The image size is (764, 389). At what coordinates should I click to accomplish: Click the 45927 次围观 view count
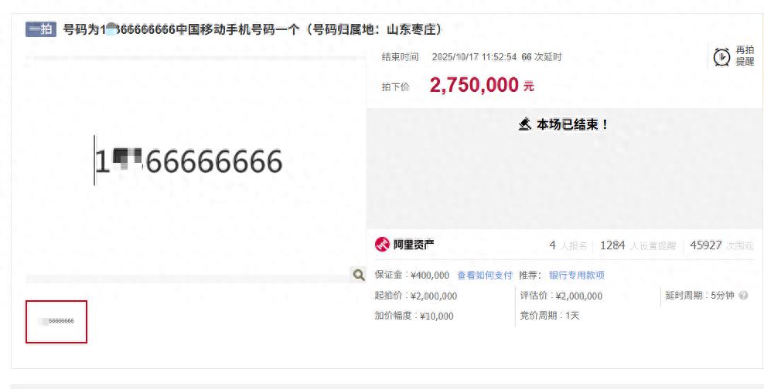pyautogui.click(x=721, y=245)
